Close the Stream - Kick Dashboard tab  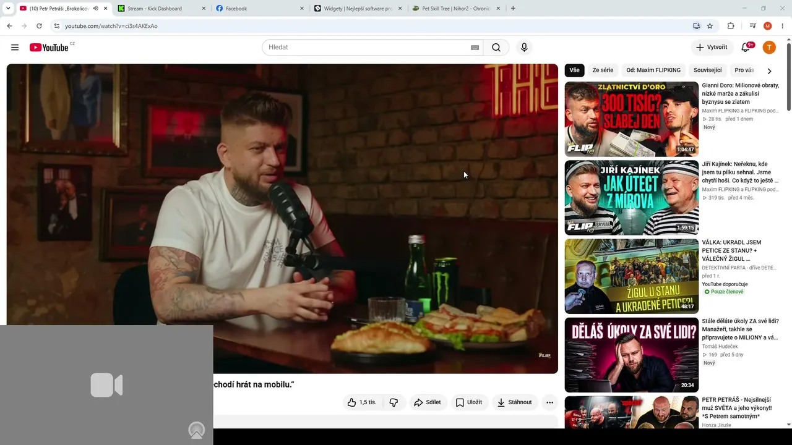204,9
